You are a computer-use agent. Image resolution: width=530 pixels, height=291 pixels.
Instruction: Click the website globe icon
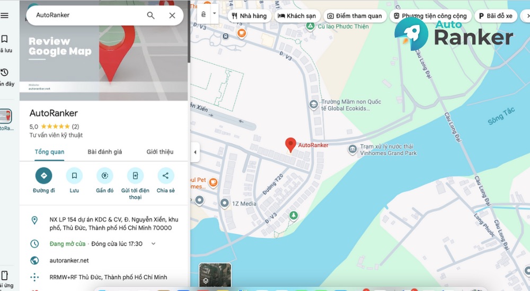[34, 261]
